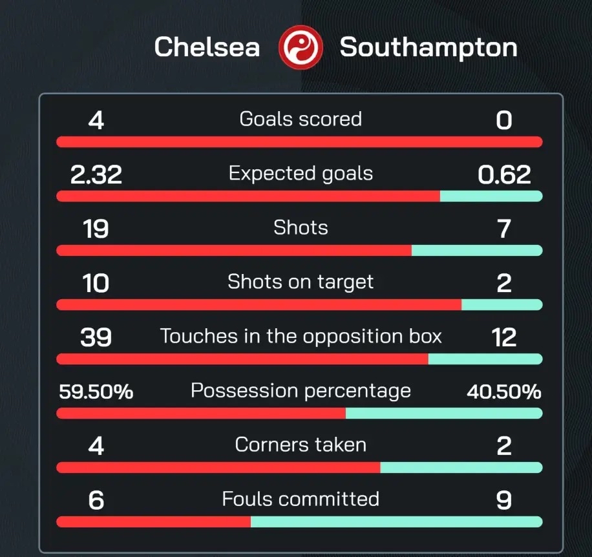Click the teal segment of Fouls committed bar
The image size is (592, 557).
click(396, 521)
